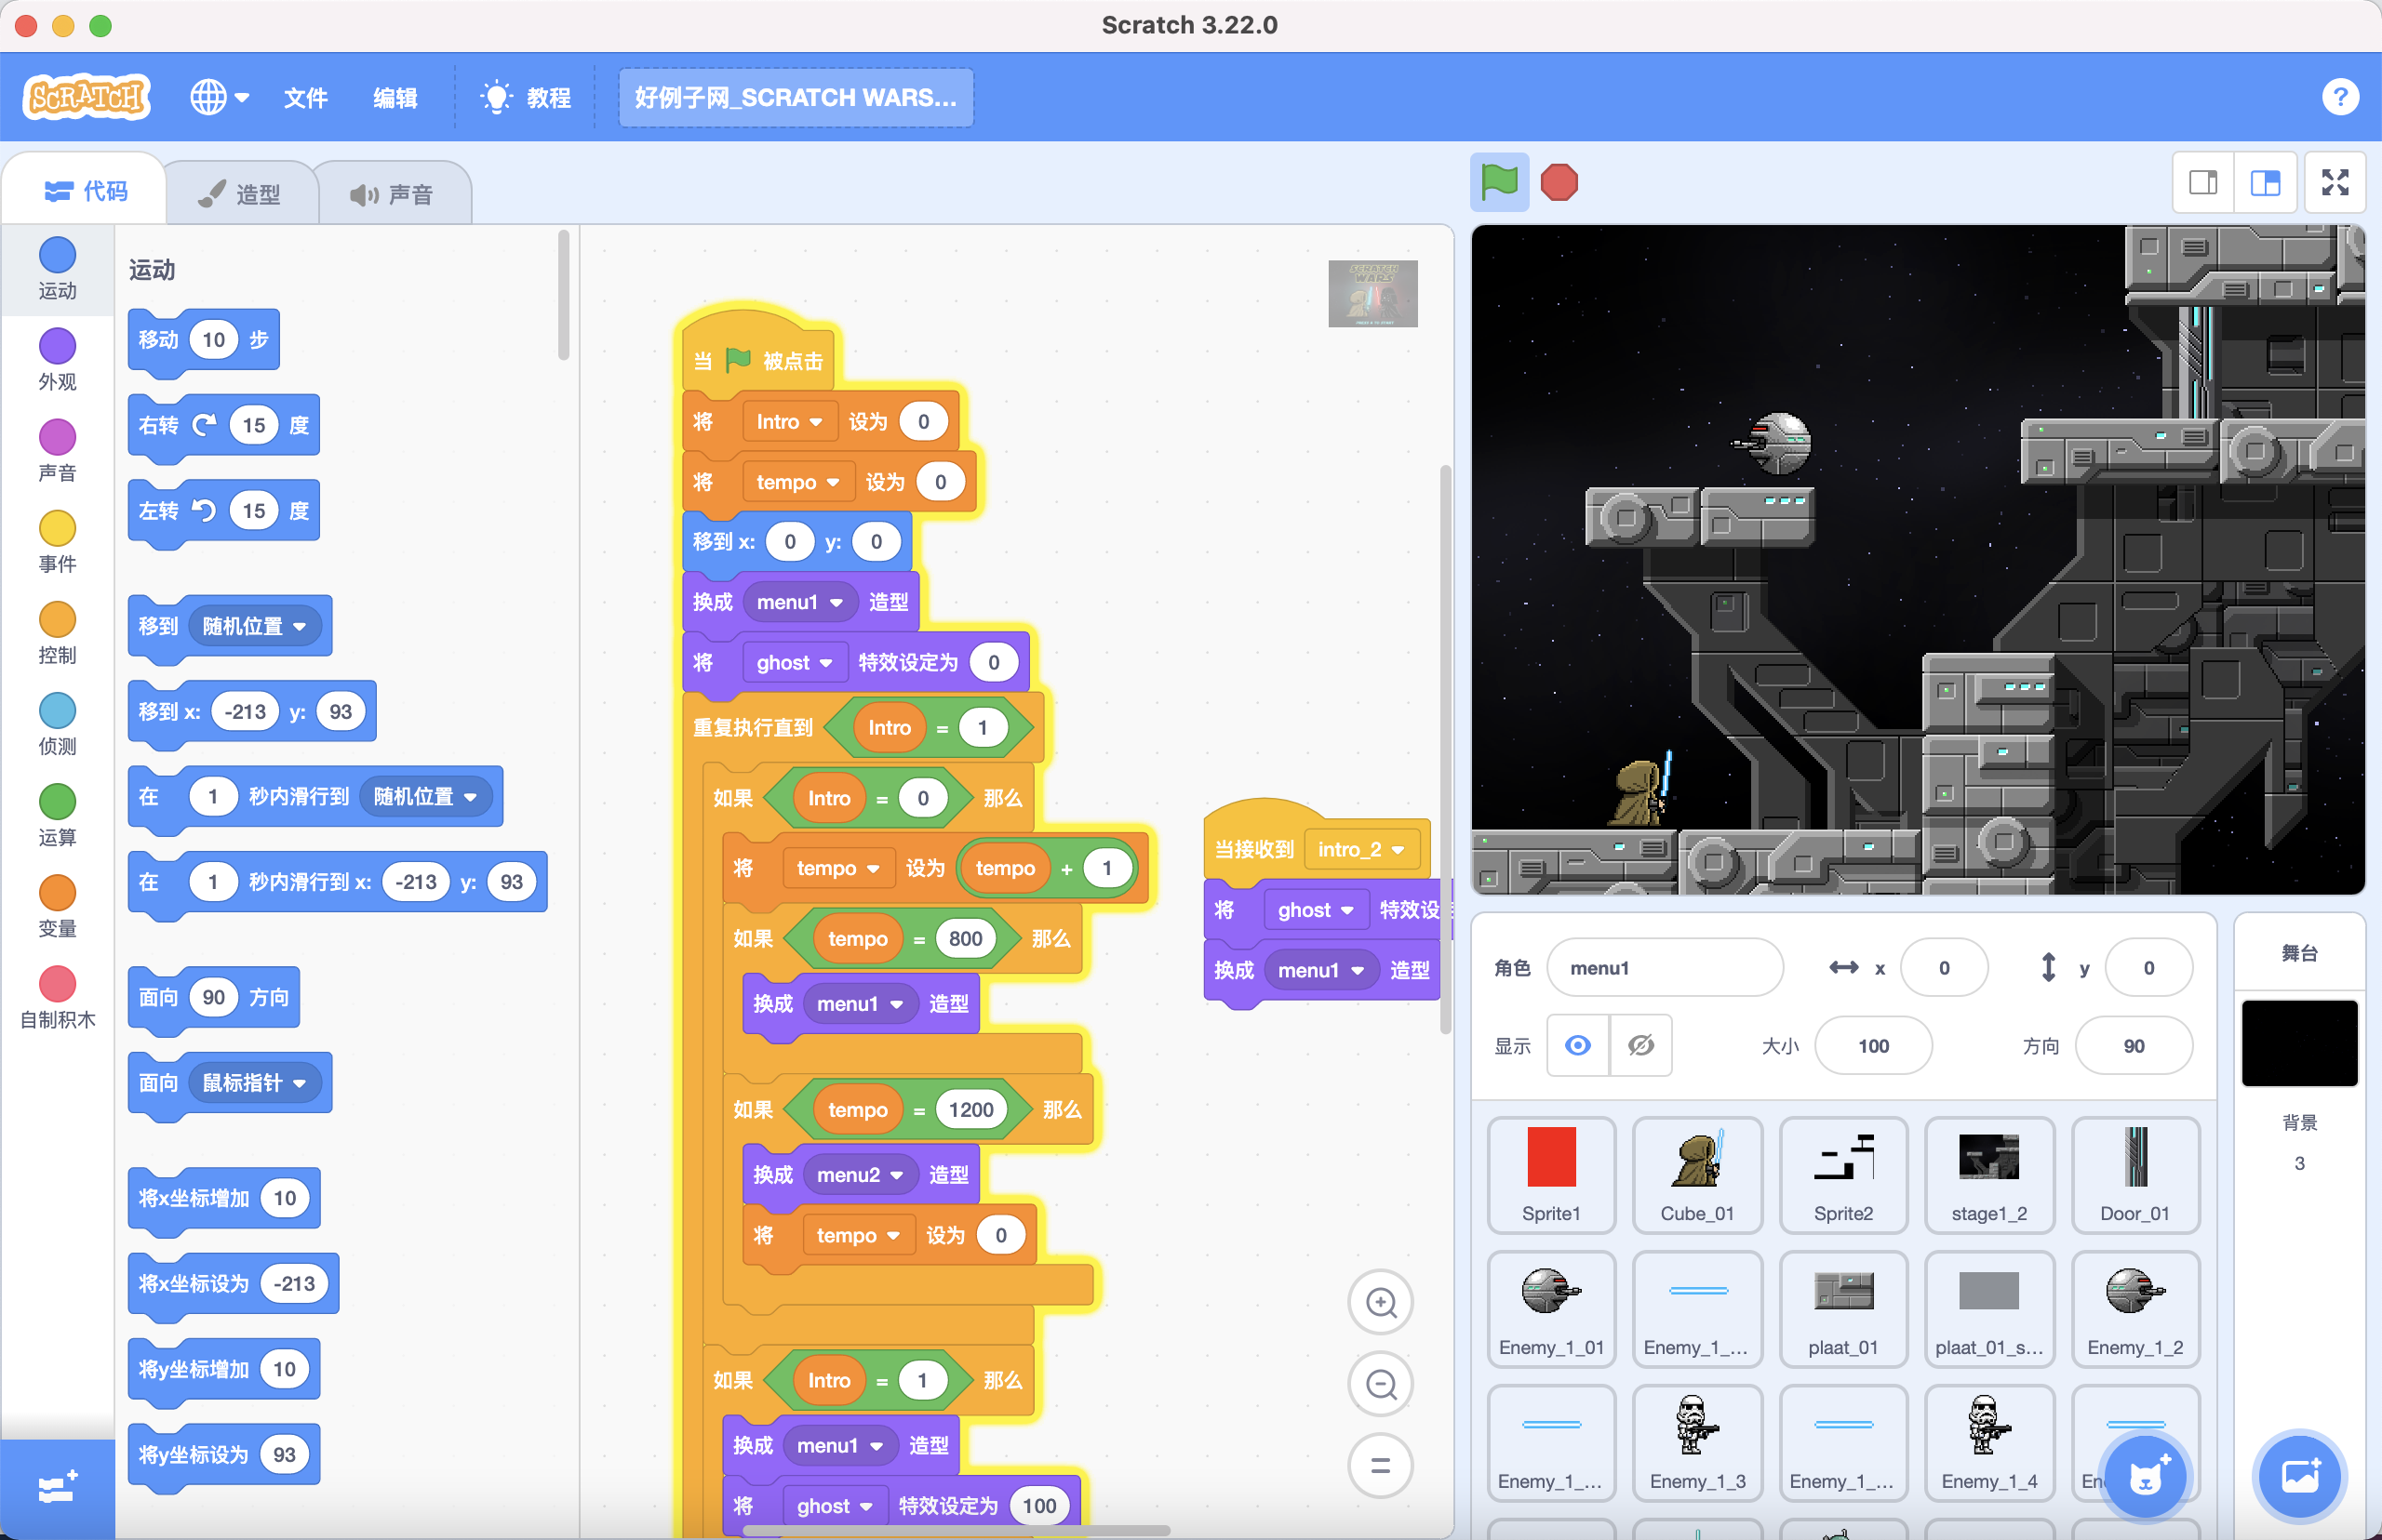Select the Door_01 sprite
The height and width of the screenshot is (1540, 2382).
point(2134,1174)
